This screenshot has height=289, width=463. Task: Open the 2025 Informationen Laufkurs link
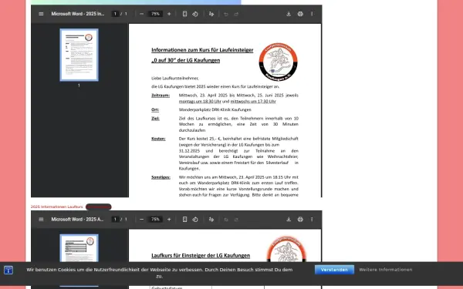tap(57, 207)
